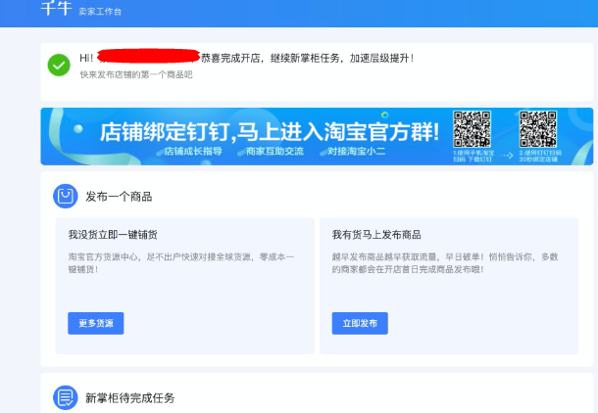Click the 新掌柜待完成任务 section heading
Viewport: 598px width, 413px height.
point(130,398)
